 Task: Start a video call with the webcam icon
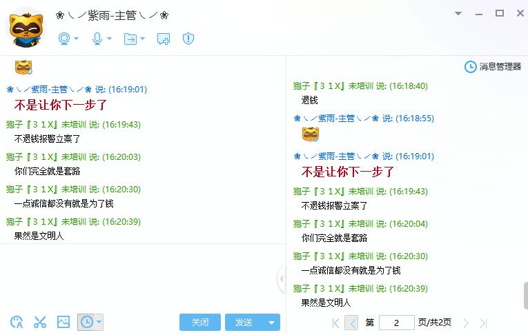point(64,39)
